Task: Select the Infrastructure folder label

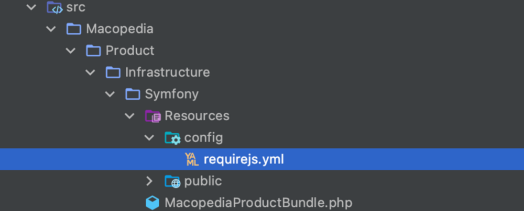Action: (167, 72)
